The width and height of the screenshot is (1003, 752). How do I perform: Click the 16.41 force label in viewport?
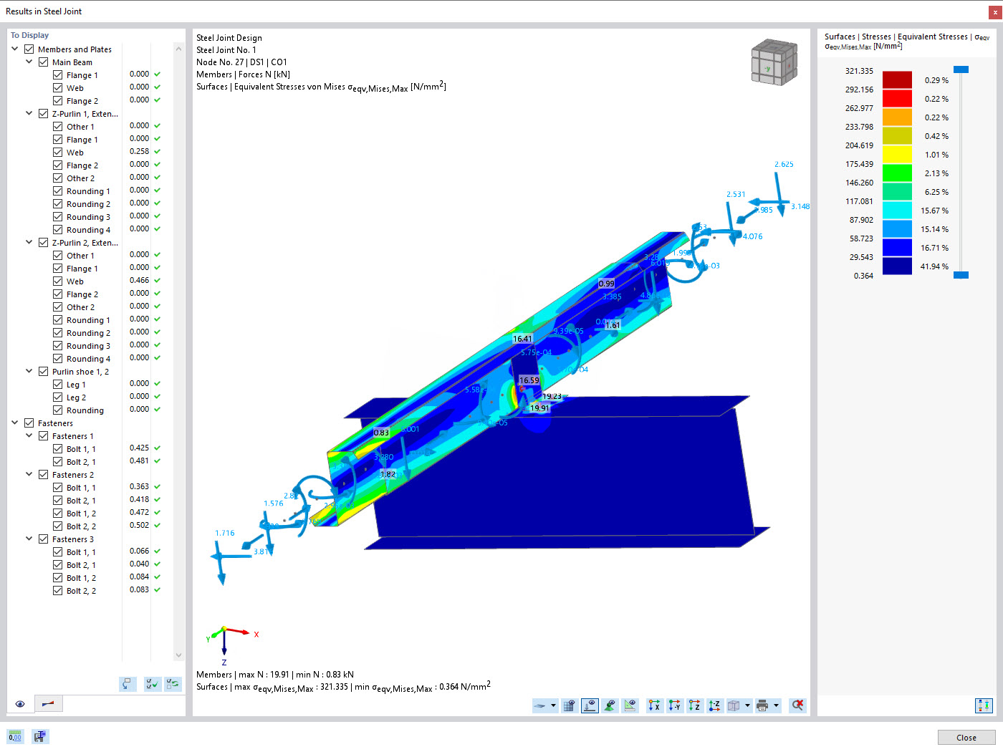(522, 339)
